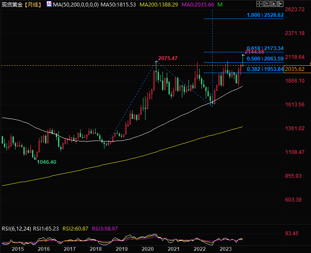Click the 0.618 \ 2173.34 Fibonacci level

point(265,48)
